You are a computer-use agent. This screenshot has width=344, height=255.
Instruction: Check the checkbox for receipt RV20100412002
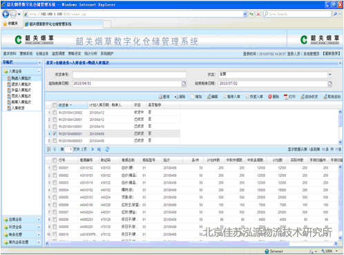click(55, 113)
